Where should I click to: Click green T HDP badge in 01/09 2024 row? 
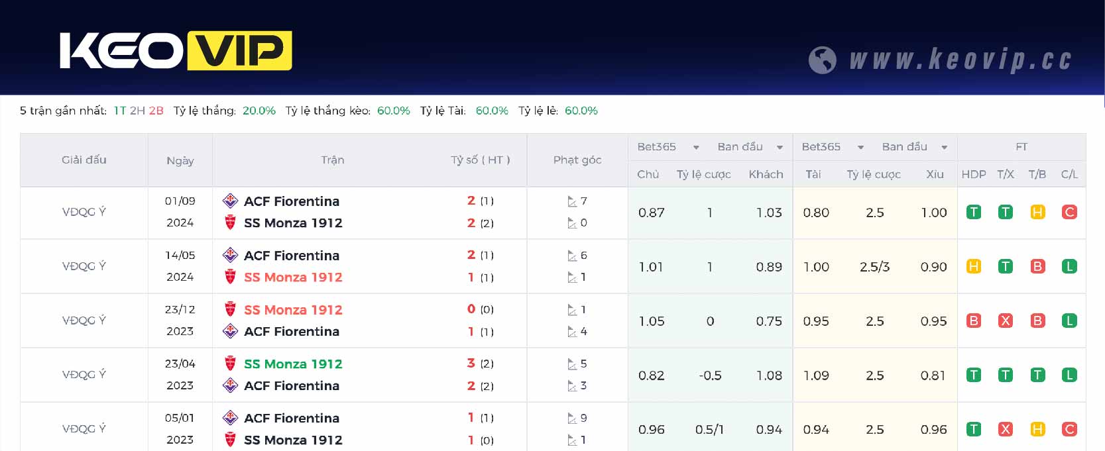tap(974, 213)
